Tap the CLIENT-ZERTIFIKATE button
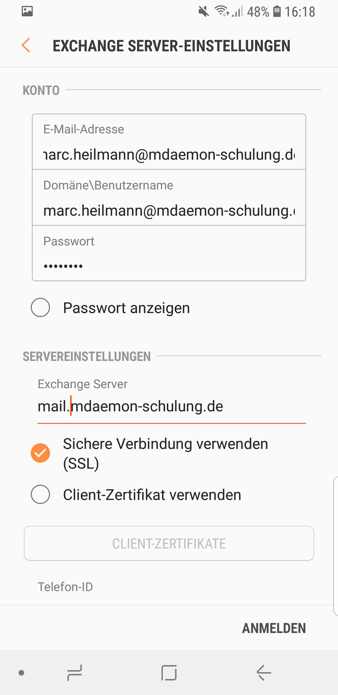This screenshot has width=338, height=695. [169, 543]
